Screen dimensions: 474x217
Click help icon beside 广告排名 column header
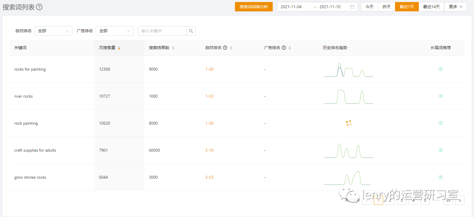point(284,48)
